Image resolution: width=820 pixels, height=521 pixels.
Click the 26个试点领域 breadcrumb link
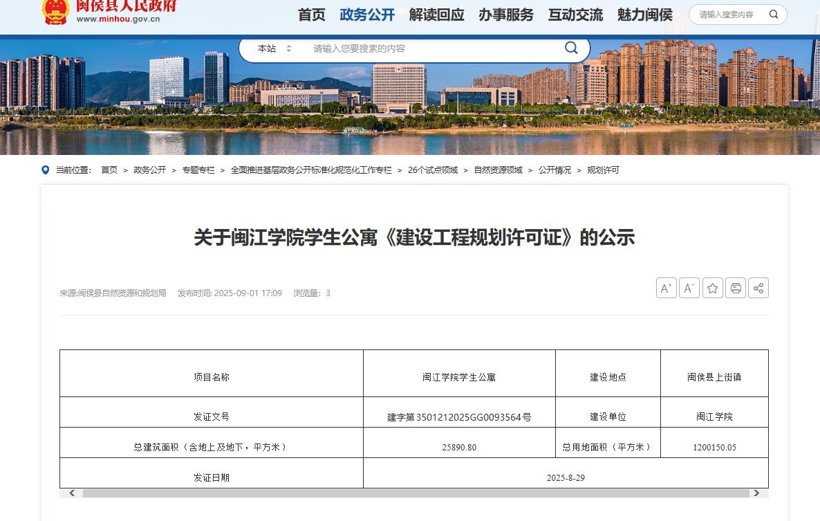click(x=433, y=170)
